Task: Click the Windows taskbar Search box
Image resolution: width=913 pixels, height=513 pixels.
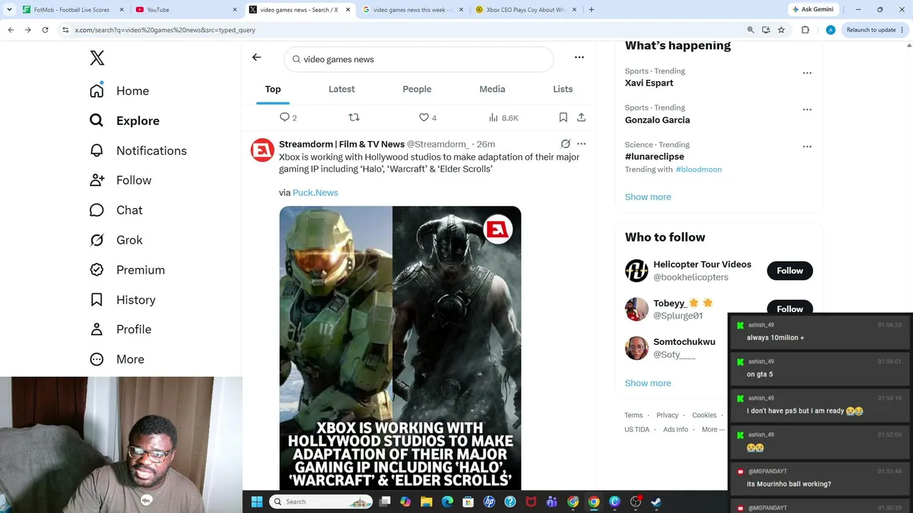Action: click(321, 502)
